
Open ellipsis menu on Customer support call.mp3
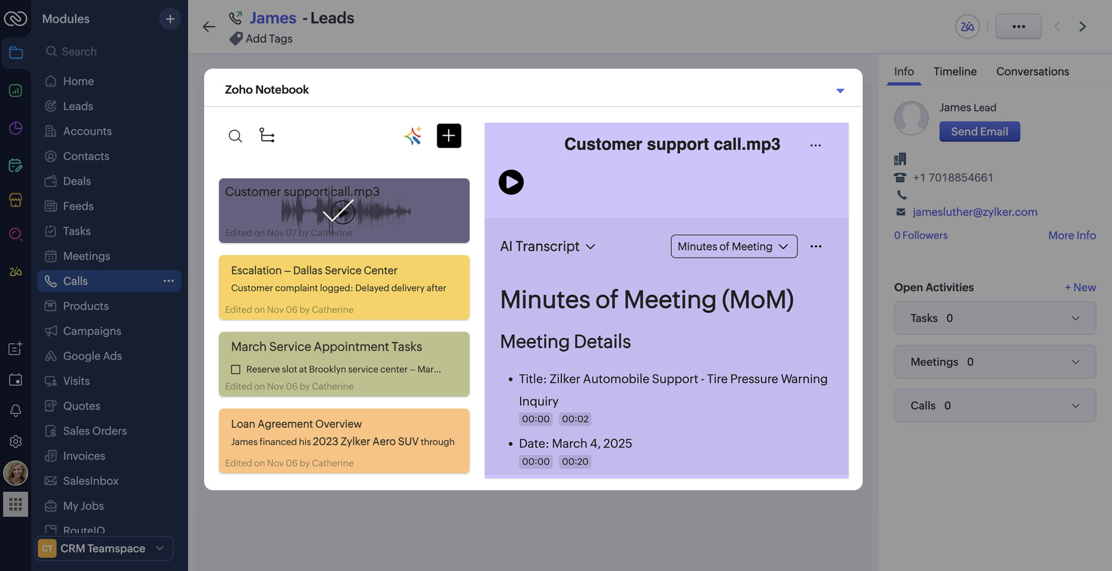click(815, 145)
